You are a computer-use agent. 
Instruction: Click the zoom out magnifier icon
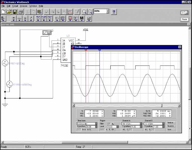(x=84, y=12)
